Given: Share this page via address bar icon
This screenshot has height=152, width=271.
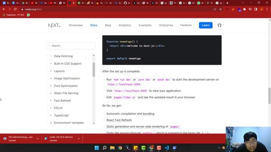Looking at the screenshot, I should tap(215, 9).
